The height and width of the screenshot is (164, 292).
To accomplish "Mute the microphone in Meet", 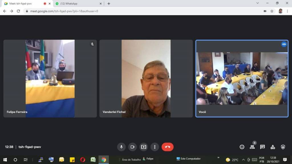I will (x=121, y=147).
